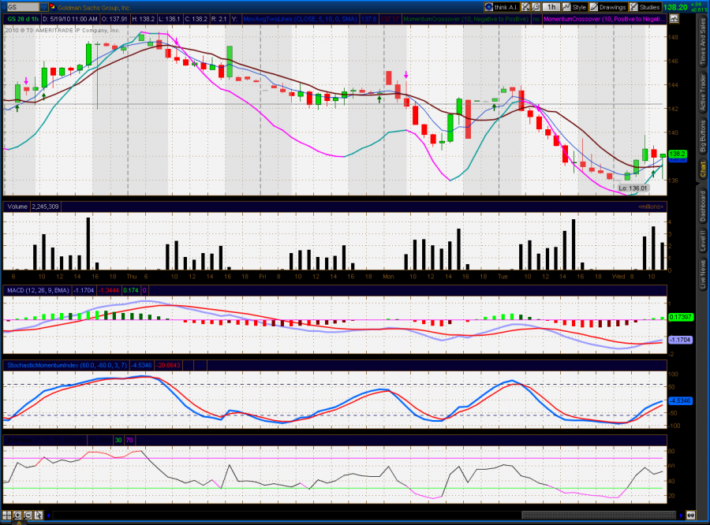710x525 pixels.
Task: Click the green 30 RSI level label
Action: (x=118, y=440)
